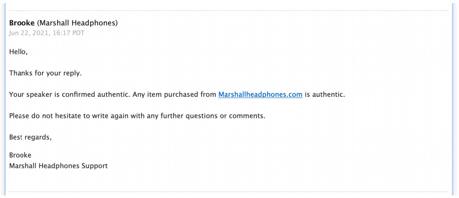Click the dotted separator above the message
The image size is (459, 198).
tap(229, 10)
